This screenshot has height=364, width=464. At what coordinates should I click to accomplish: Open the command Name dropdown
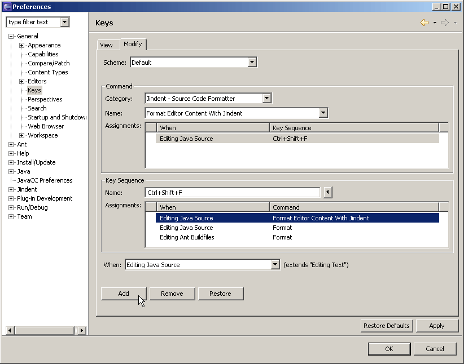click(x=323, y=113)
